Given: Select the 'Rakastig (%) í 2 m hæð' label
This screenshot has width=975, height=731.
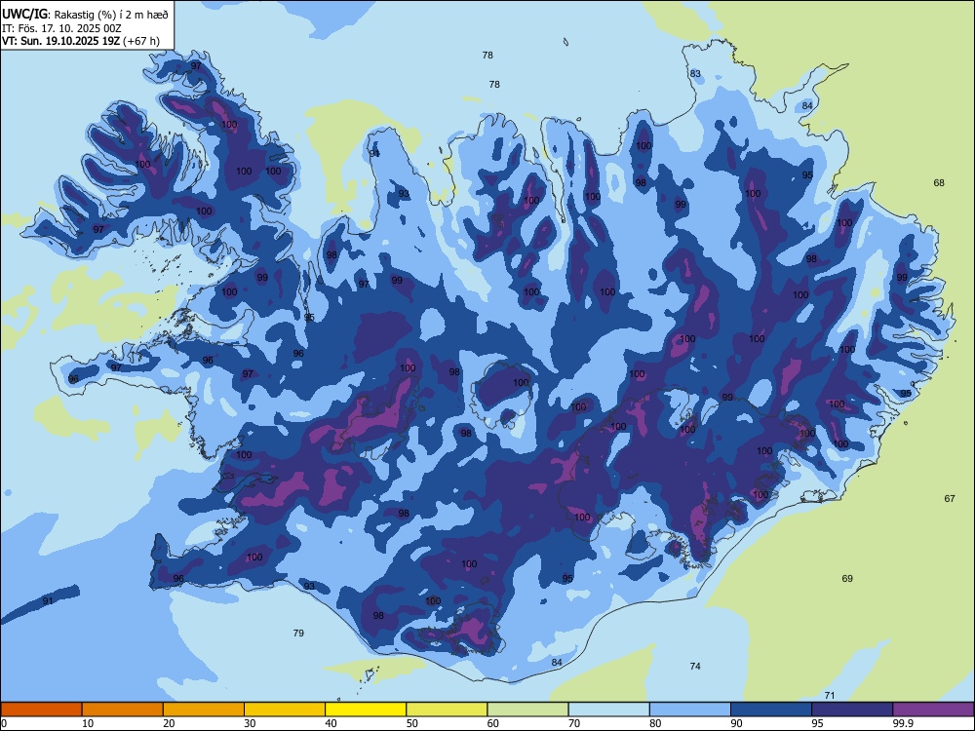Looking at the screenshot, I should [111, 15].
